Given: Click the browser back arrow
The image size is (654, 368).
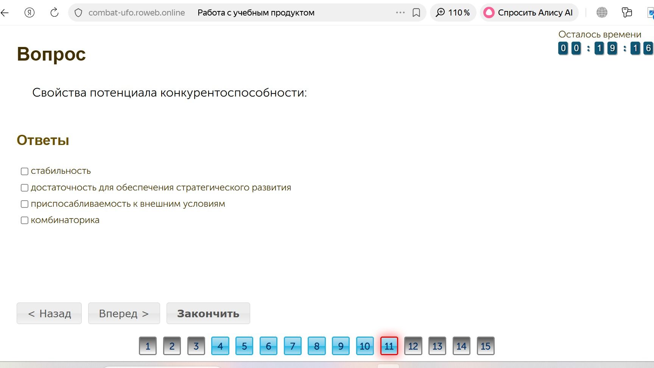Looking at the screenshot, I should 5,12.
